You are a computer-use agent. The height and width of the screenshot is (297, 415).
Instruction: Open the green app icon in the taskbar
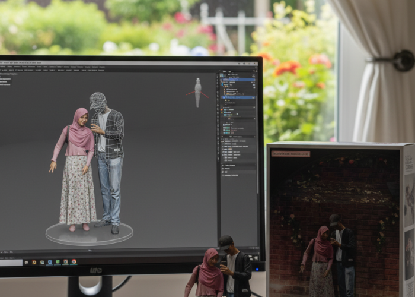[58, 262]
